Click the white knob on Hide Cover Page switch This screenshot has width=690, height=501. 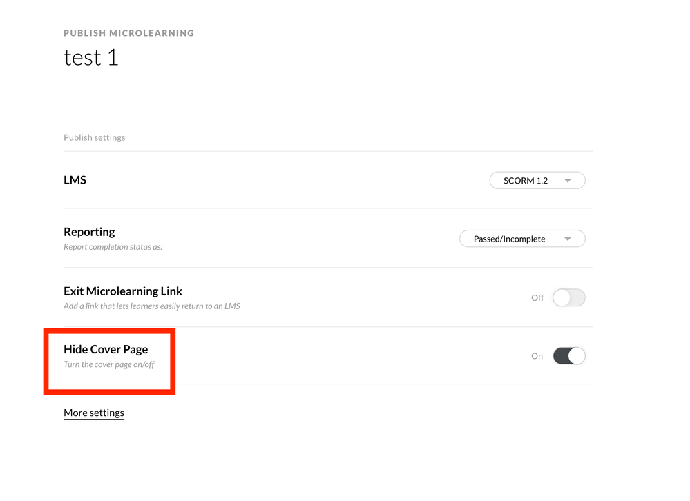pyautogui.click(x=576, y=356)
